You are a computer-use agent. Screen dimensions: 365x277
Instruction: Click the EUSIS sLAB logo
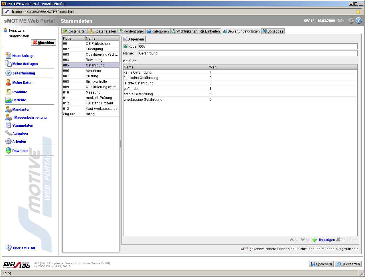pyautogui.click(x=17, y=265)
